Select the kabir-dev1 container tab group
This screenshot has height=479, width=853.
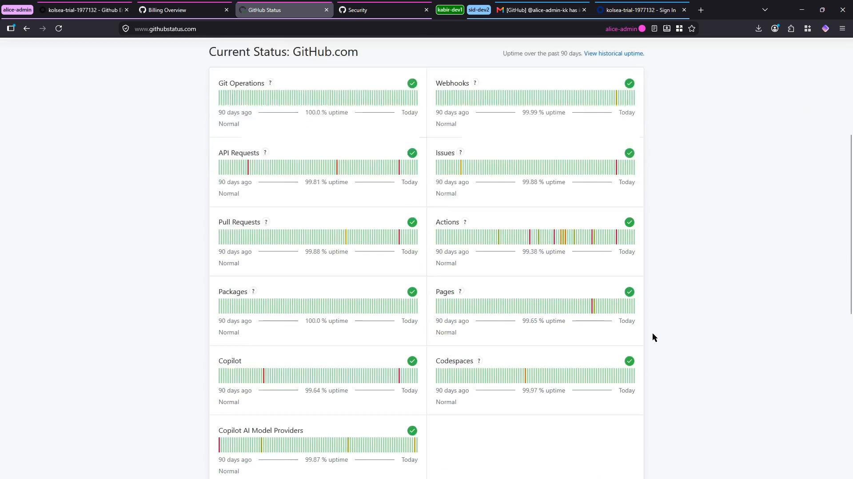tap(450, 10)
